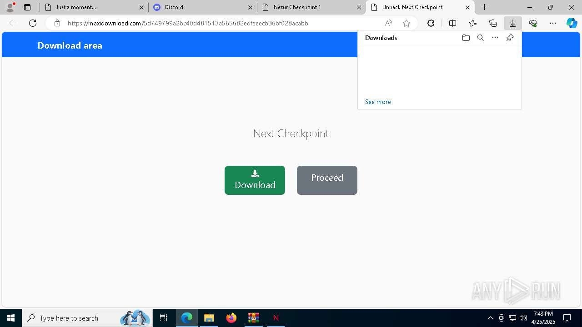Refresh the current page
The image size is (582, 327).
click(33, 23)
